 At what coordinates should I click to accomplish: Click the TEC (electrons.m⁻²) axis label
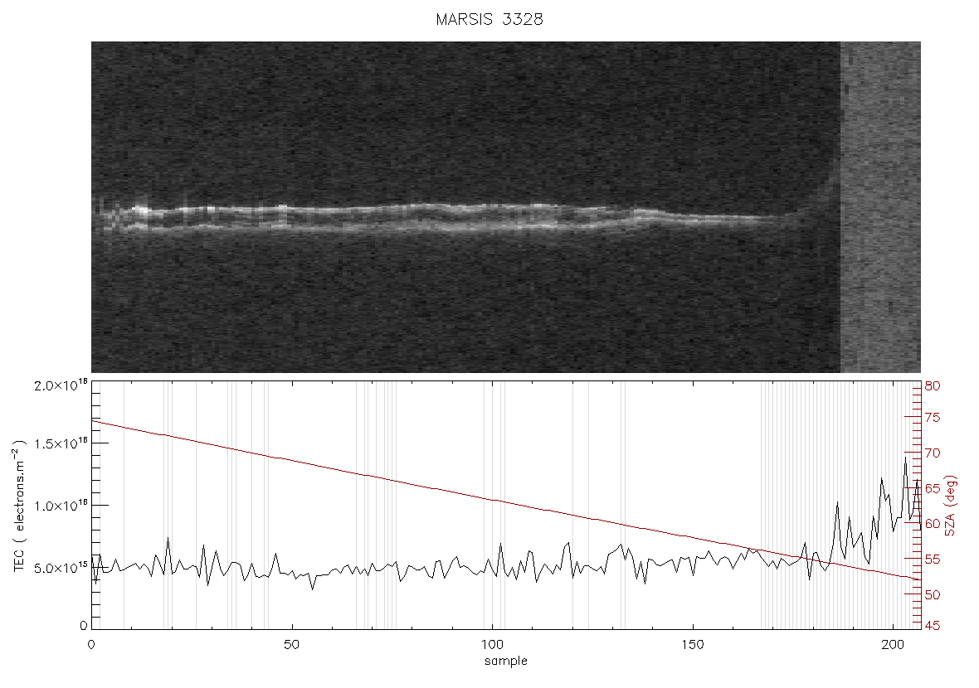[20, 506]
